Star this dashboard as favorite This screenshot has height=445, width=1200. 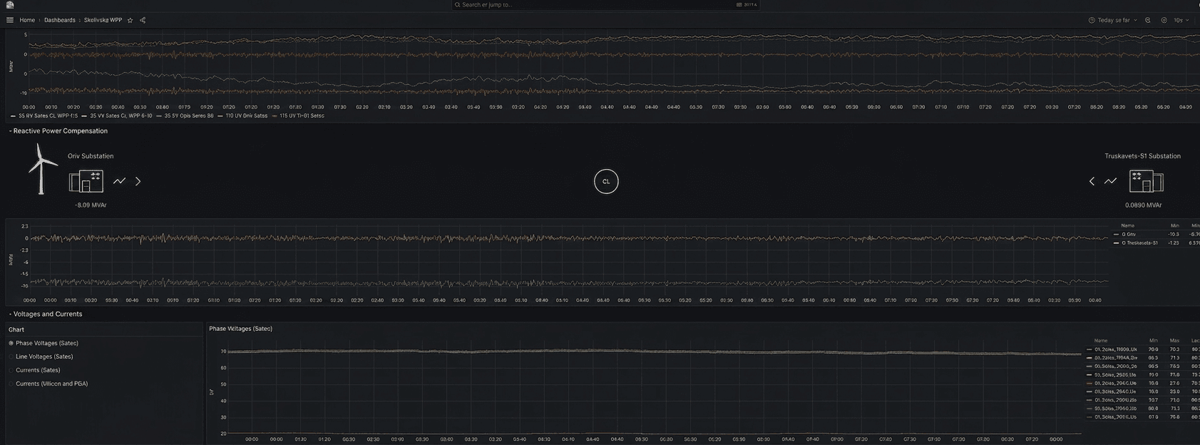(130, 20)
